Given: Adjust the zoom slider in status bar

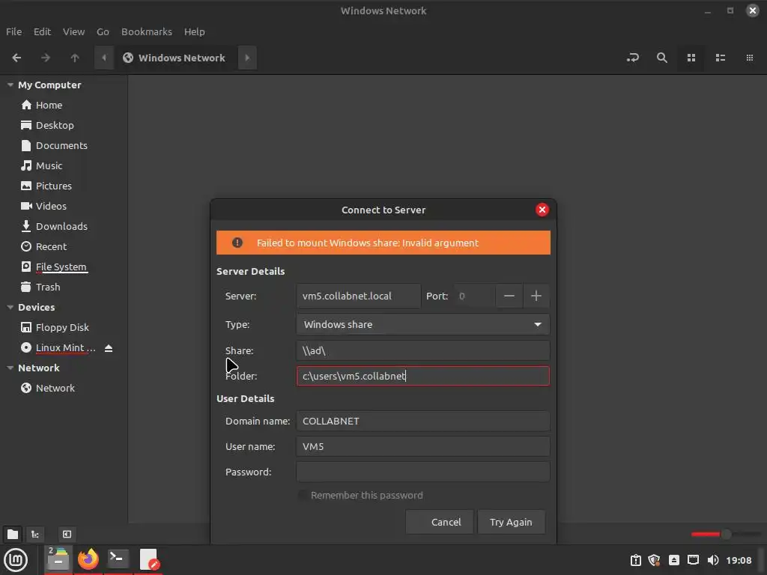Looking at the screenshot, I should click(x=726, y=535).
